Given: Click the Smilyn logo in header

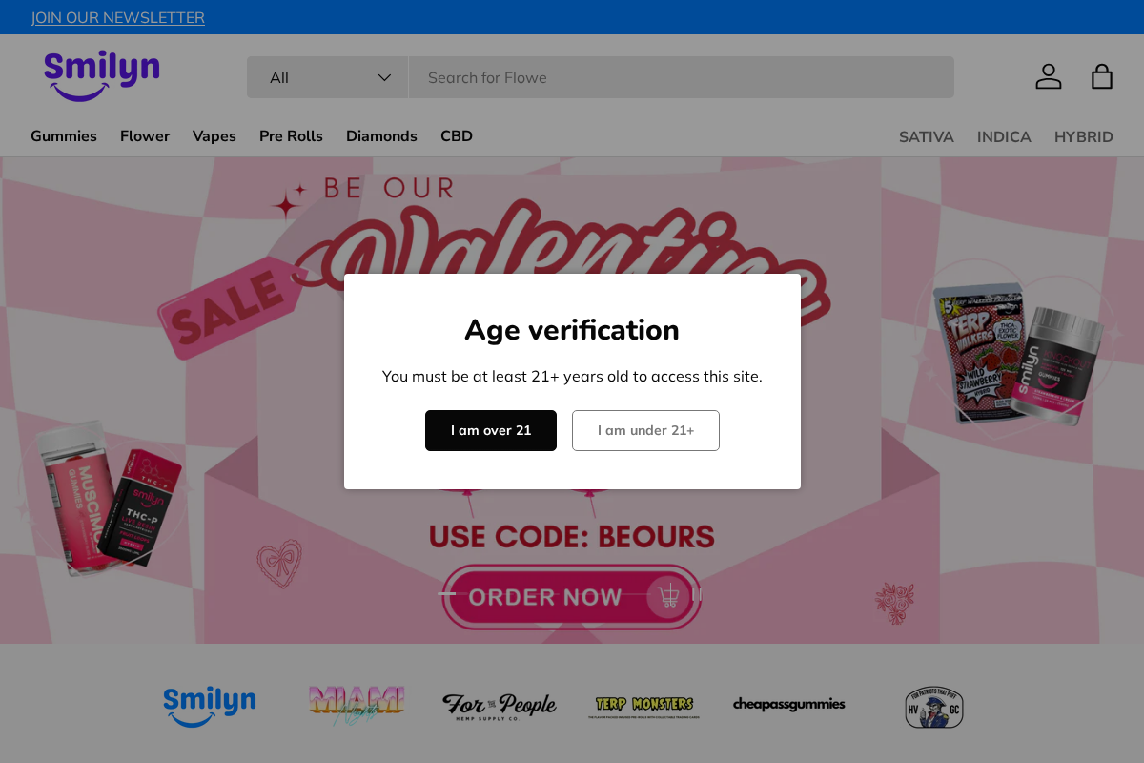Looking at the screenshot, I should click(x=101, y=75).
